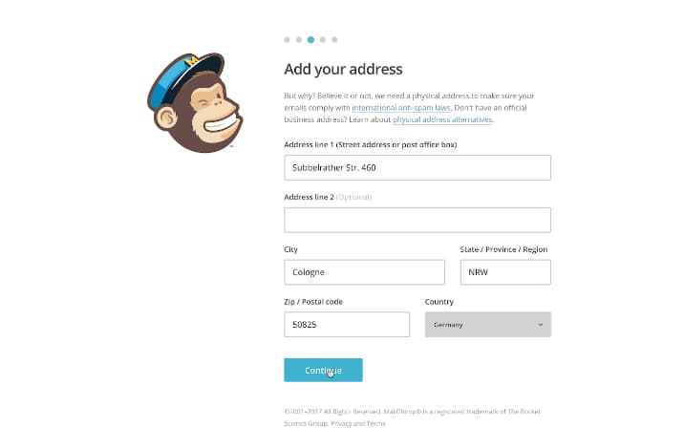The width and height of the screenshot is (684, 428).
Task: Open the international anti-spam laws link
Action: (401, 108)
